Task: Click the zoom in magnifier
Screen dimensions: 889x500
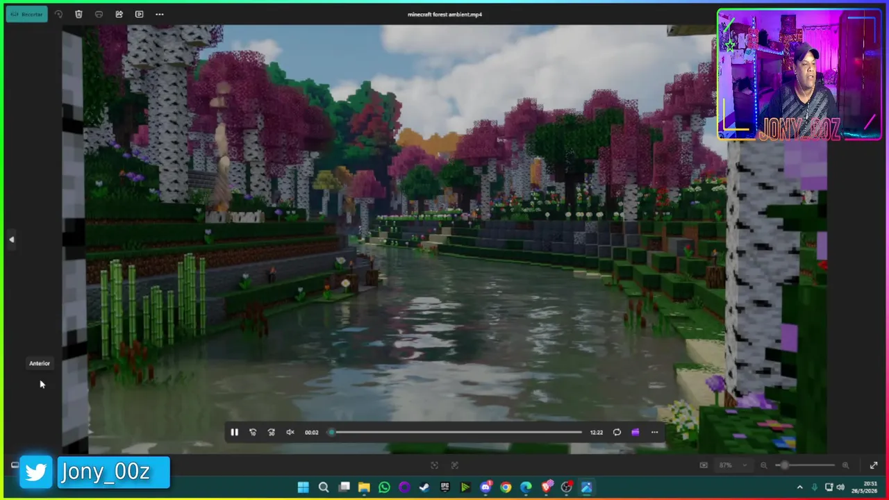Action: tap(845, 465)
